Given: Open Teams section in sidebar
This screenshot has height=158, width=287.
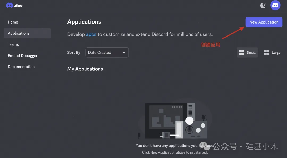Looking at the screenshot, I should tap(13, 44).
